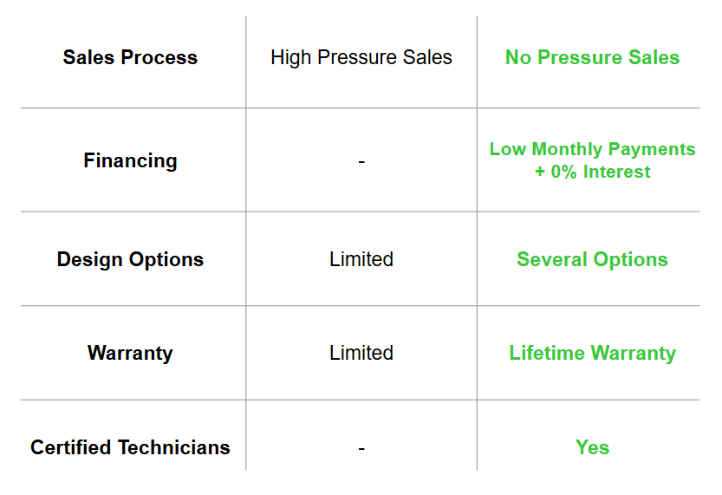The width and height of the screenshot is (722, 495).
Task: Select the Certified Technicians row label
Action: click(130, 447)
